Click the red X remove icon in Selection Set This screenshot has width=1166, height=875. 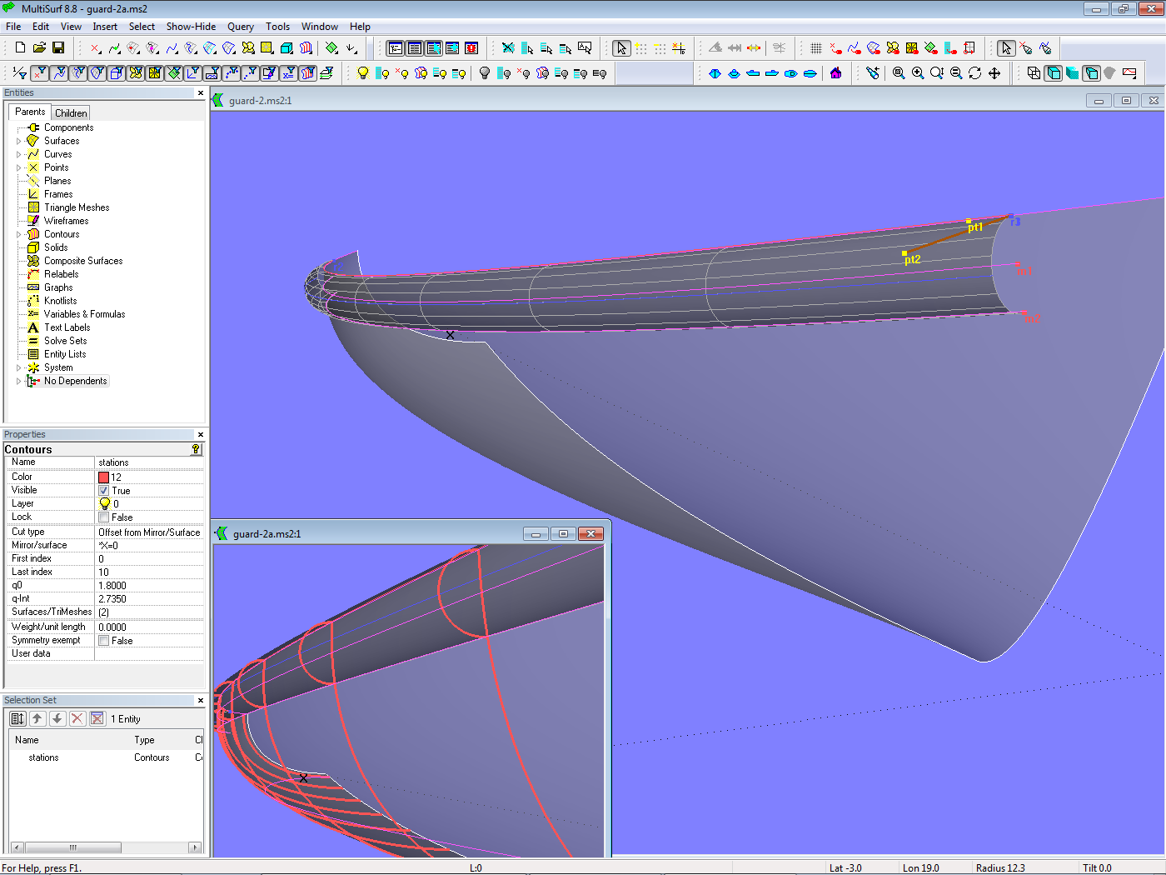tap(77, 718)
